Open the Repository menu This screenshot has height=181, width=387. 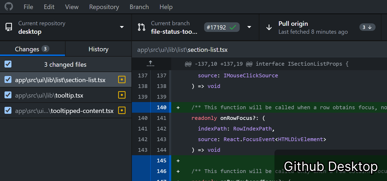(104, 7)
